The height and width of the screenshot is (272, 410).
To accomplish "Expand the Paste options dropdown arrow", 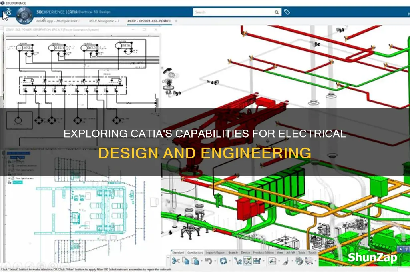I will click(x=202, y=261).
